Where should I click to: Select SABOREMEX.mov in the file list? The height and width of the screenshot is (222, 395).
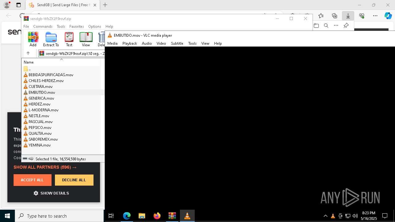pos(43,139)
